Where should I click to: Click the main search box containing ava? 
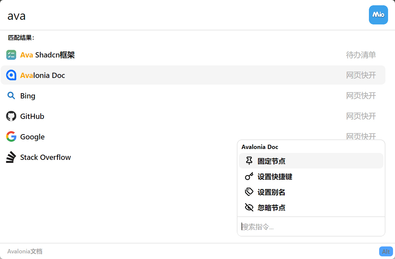point(184,16)
